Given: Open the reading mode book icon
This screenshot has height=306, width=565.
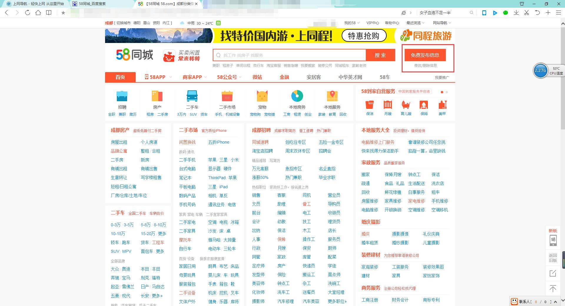Looking at the screenshot, I should 49,13.
